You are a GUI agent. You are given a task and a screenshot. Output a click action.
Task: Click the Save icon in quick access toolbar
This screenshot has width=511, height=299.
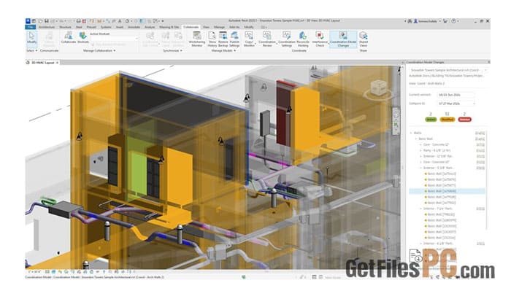(47, 21)
